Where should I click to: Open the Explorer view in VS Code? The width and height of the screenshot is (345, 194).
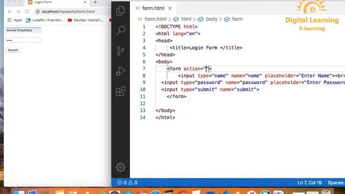pos(120,11)
